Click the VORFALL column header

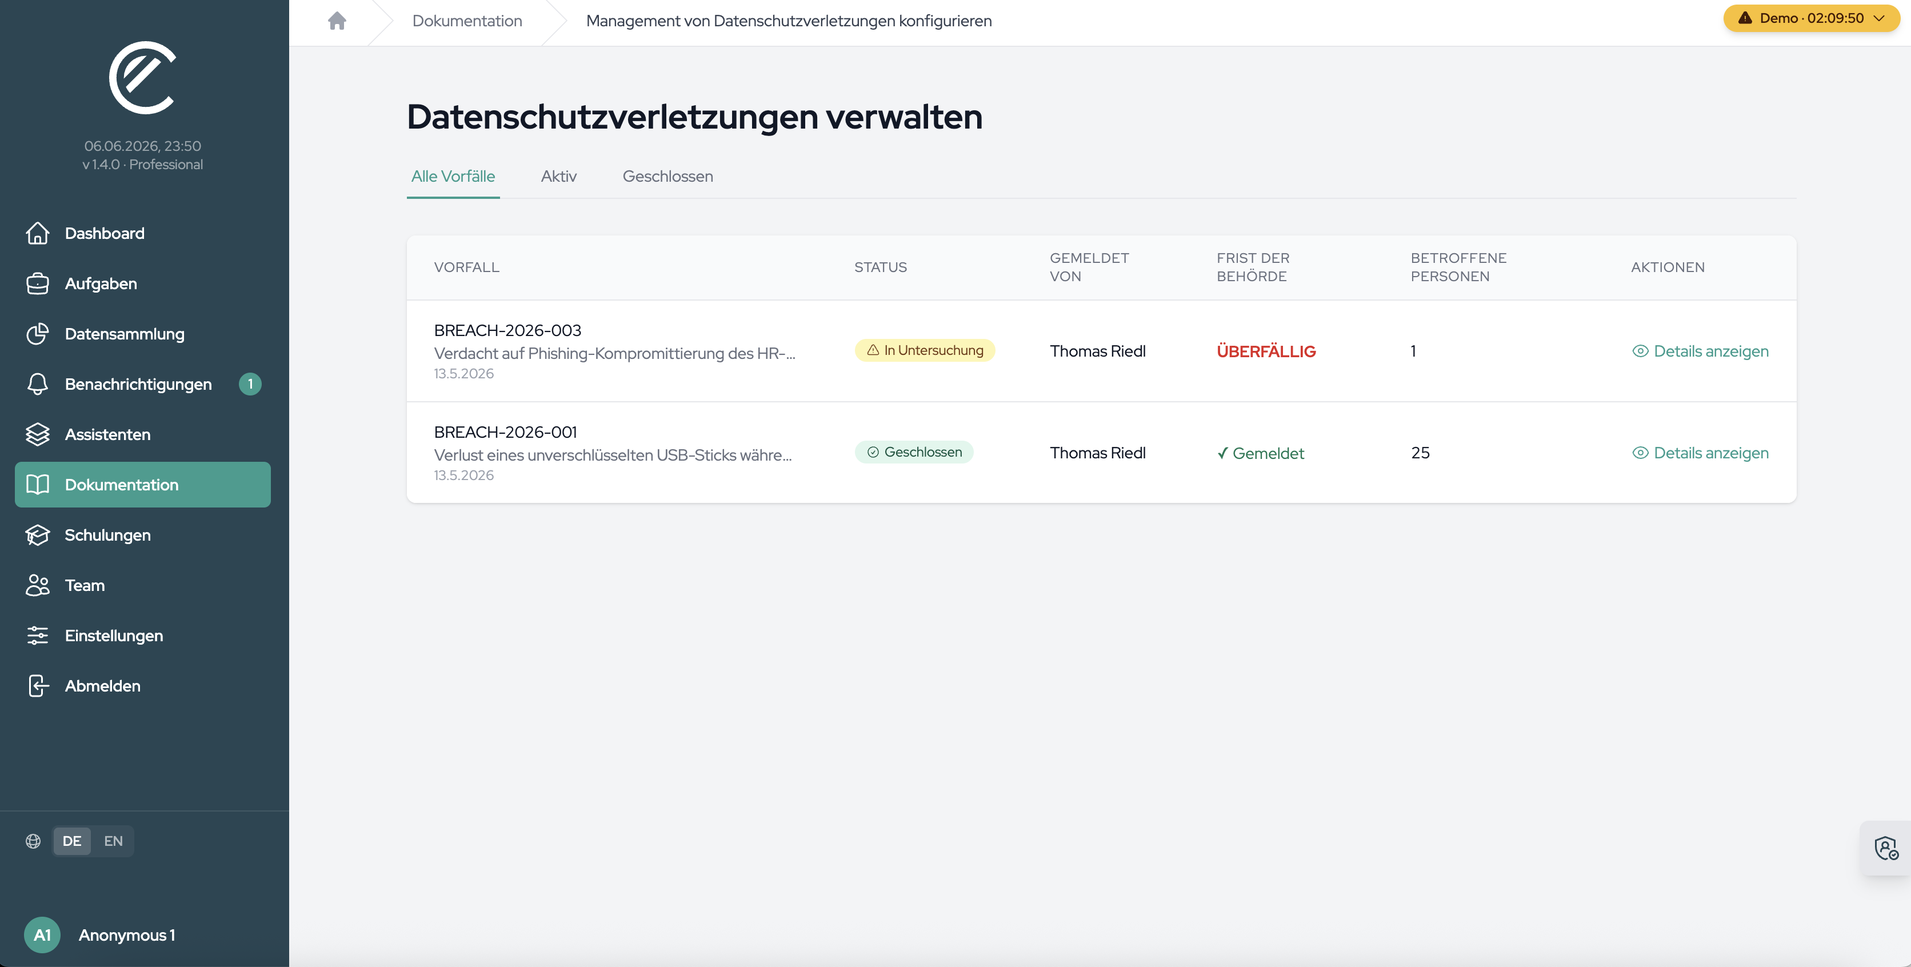click(x=467, y=267)
